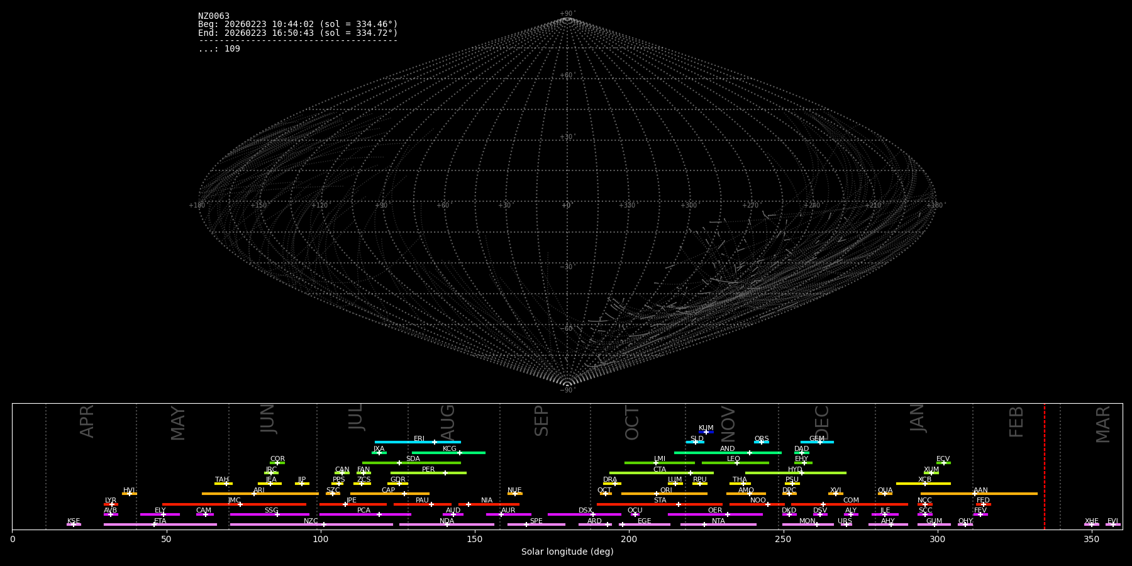Select the "URS" shower label

845,521
